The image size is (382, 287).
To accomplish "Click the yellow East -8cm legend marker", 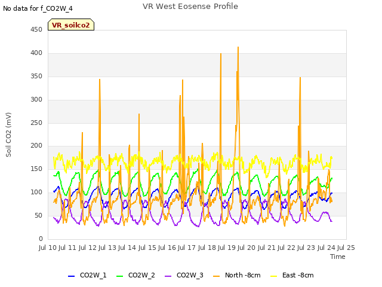I will pyautogui.click(x=274, y=276).
